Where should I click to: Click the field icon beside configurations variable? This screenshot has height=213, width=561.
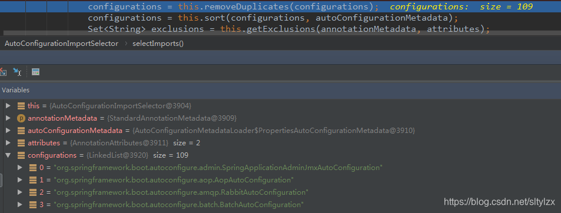point(21,155)
